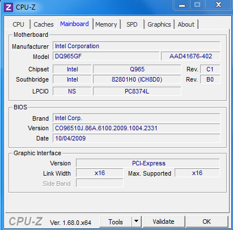This screenshot has width=233, height=230.
Task: Click the southbridge revision B0 value
Action: click(x=210, y=79)
